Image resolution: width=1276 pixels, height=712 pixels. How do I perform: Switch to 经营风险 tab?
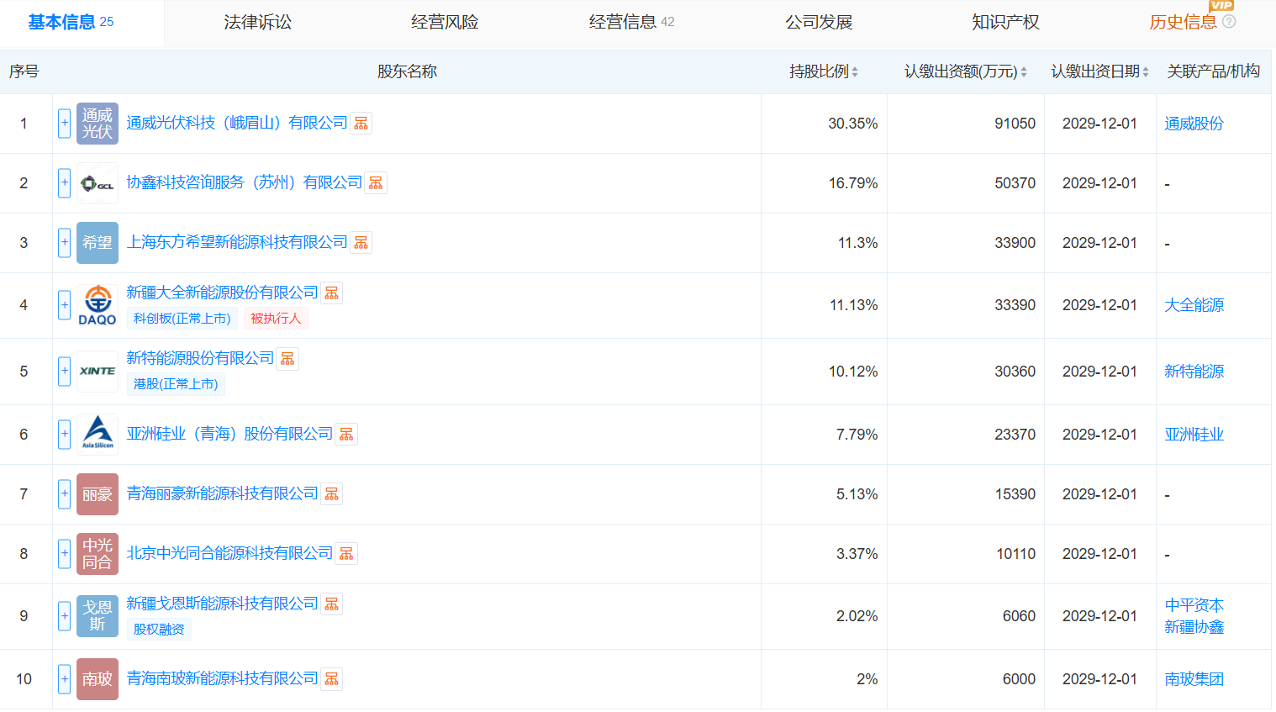[x=445, y=23]
